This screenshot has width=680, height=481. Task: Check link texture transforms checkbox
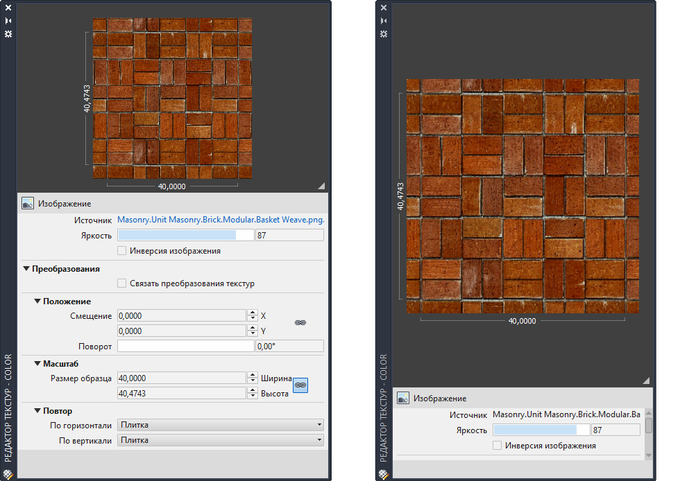[x=122, y=283]
